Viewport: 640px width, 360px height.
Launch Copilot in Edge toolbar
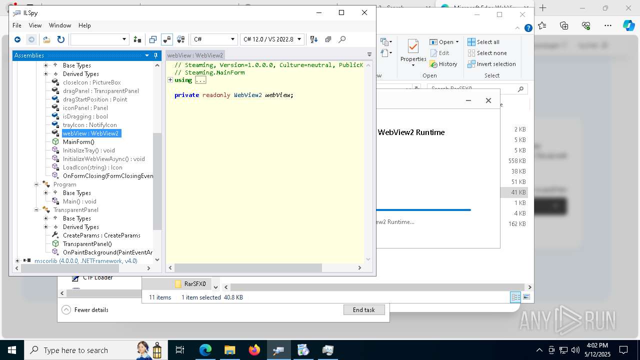(628, 25)
